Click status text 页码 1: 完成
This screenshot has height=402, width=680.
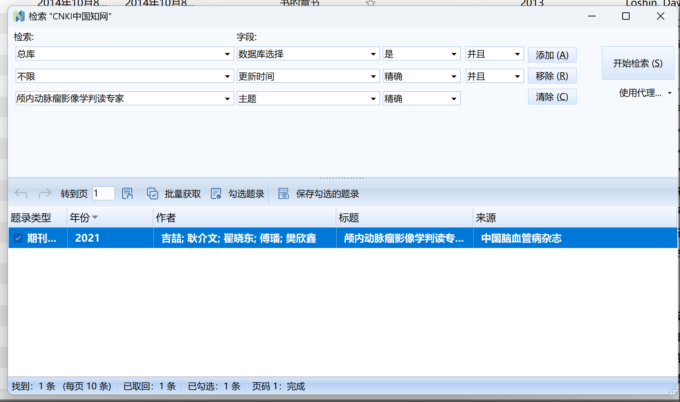click(279, 386)
